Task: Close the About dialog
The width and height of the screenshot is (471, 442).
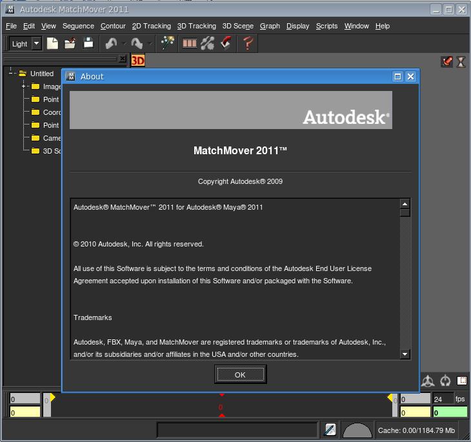Action: point(410,77)
